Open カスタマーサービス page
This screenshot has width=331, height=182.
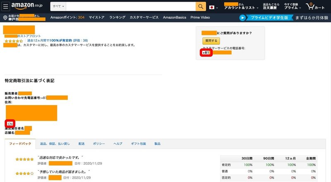(x=144, y=17)
